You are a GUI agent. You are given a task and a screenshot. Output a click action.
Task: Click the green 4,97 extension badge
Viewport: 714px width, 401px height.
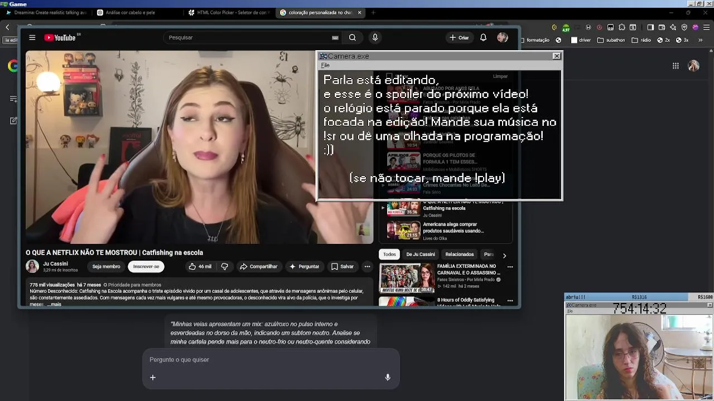click(566, 28)
